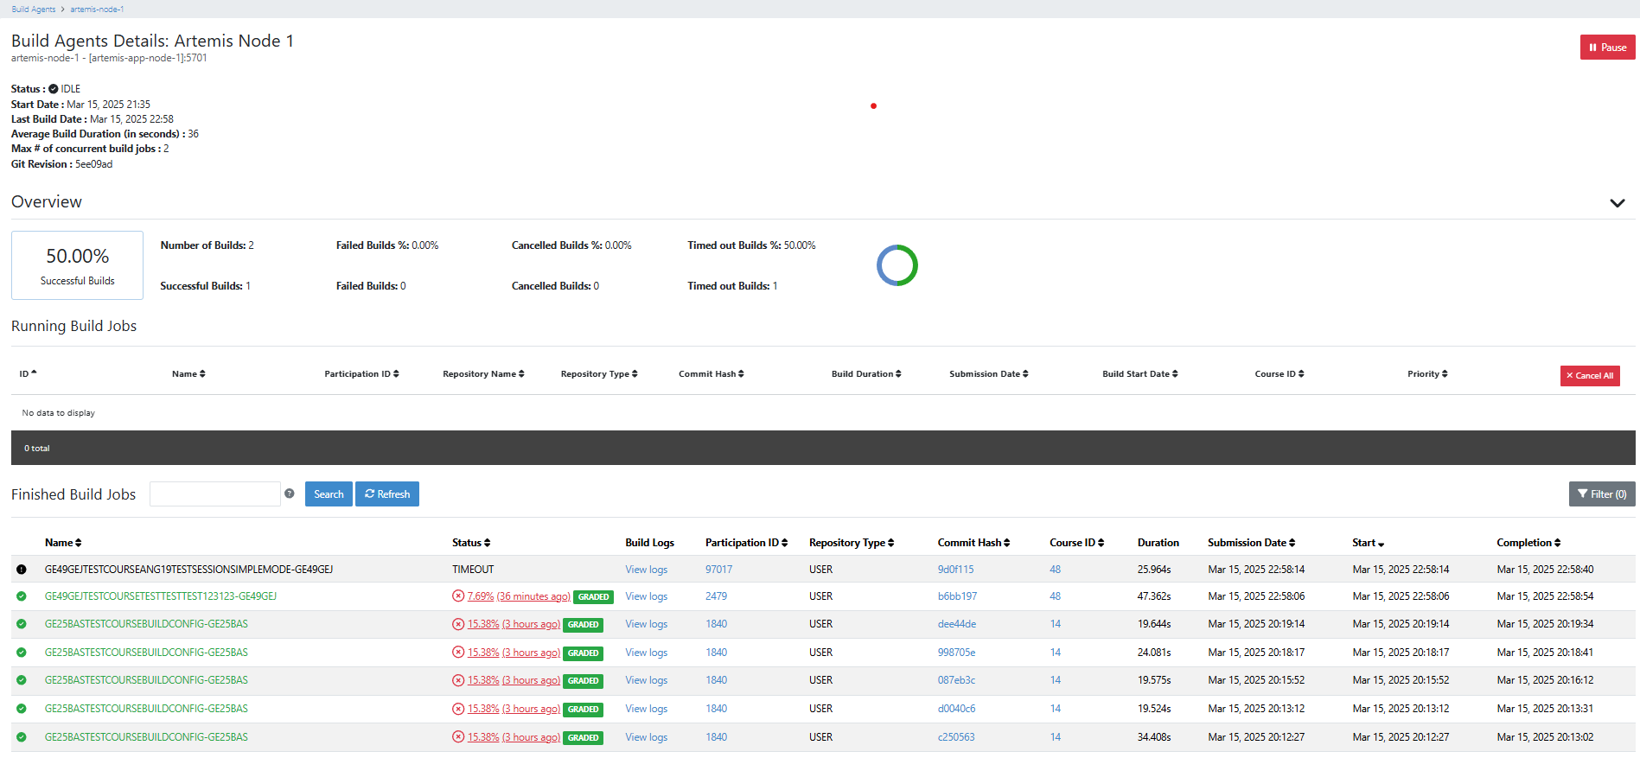Image resolution: width=1640 pixels, height=758 pixels.
Task: Pause the build agent
Action: (1607, 48)
